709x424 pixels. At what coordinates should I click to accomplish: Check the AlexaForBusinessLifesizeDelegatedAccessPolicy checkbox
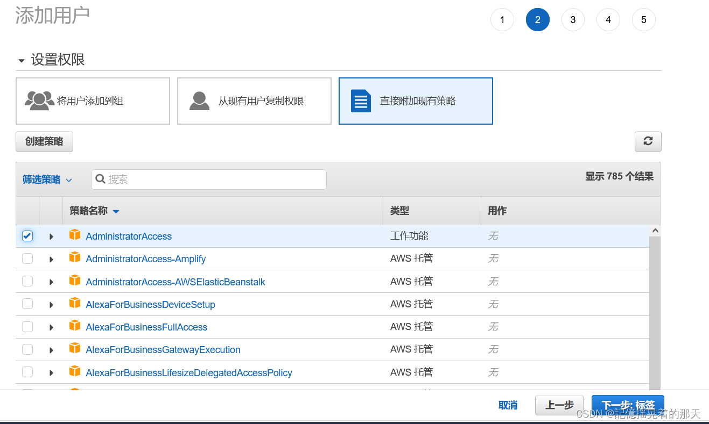pos(27,372)
